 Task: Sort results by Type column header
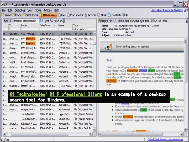tap(85, 25)
